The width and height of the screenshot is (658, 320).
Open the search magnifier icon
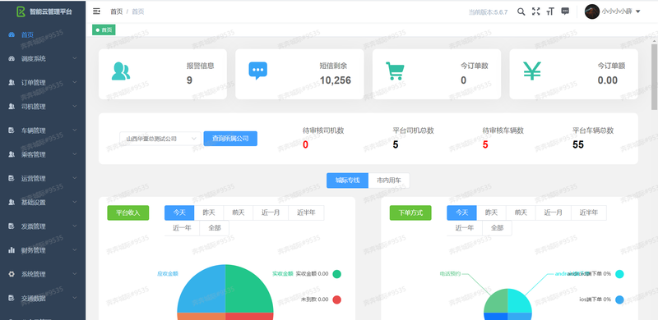[x=521, y=11]
